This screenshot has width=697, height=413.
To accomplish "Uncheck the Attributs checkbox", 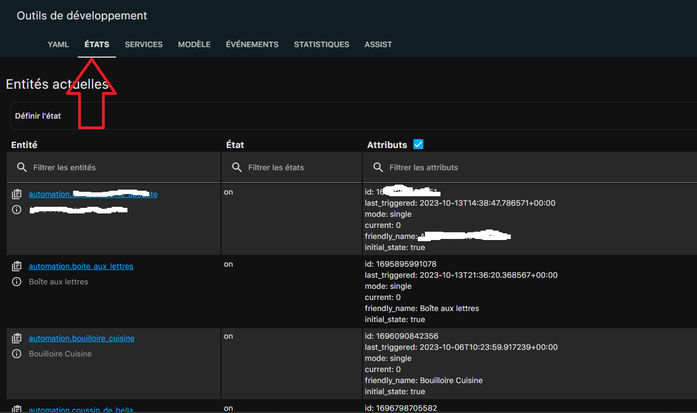I will (x=418, y=145).
